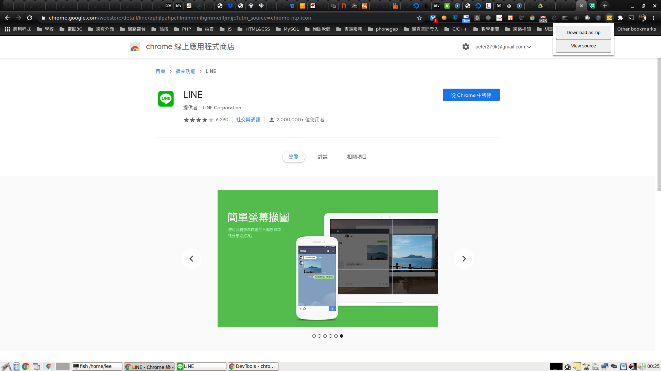This screenshot has width=661, height=371.
Task: Select the last carousel dot indicator
Action: click(x=341, y=336)
